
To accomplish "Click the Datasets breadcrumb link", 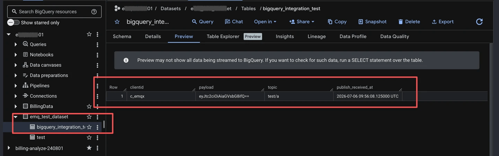I will [x=170, y=9].
